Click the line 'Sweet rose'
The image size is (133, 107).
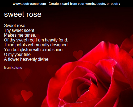coord(15,25)
